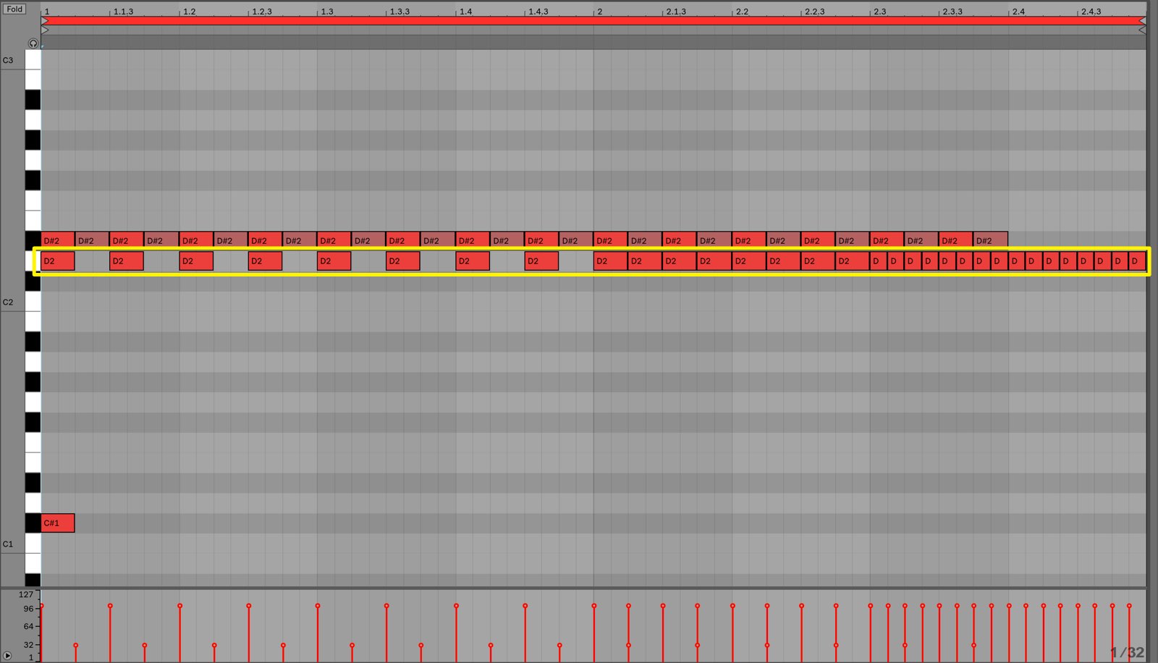Grab the high velocity marker at 1.1.3

click(110, 606)
